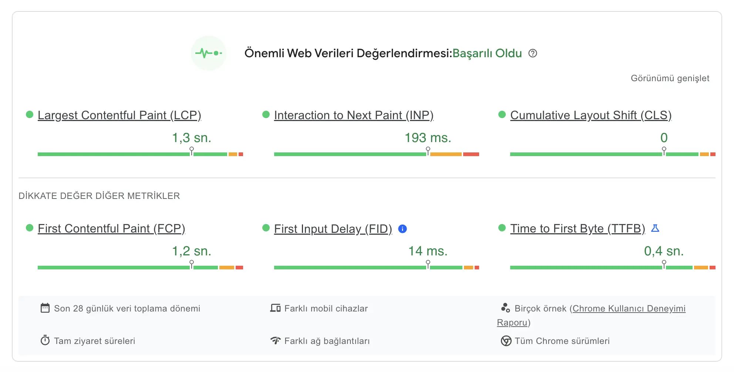734x372 pixels.
Task: Click the green status dot beside FCP
Action: 30,228
